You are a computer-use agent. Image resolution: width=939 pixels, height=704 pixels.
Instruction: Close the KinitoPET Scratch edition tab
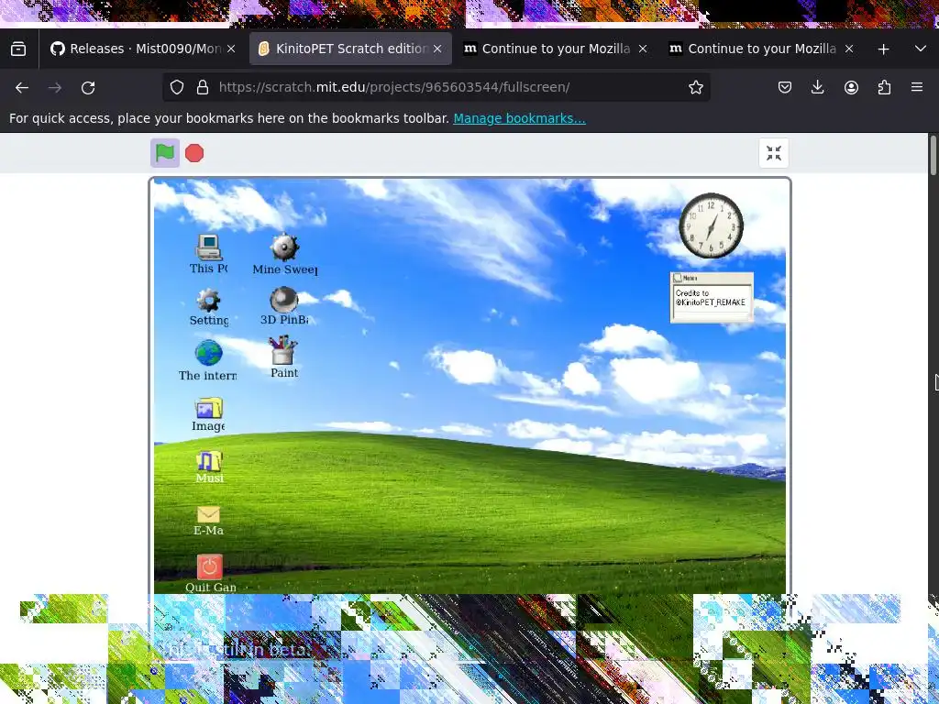pos(437,49)
